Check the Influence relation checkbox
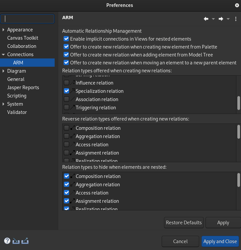241x250 pixels. 67,83
